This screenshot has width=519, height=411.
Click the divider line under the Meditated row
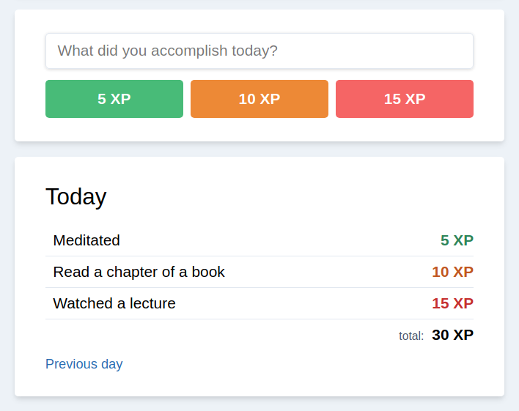coord(259,256)
